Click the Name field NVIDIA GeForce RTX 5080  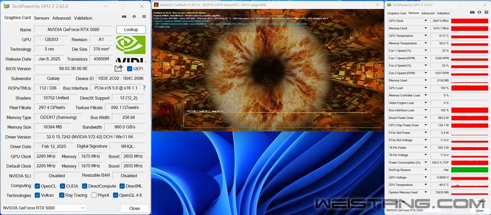(x=73, y=30)
